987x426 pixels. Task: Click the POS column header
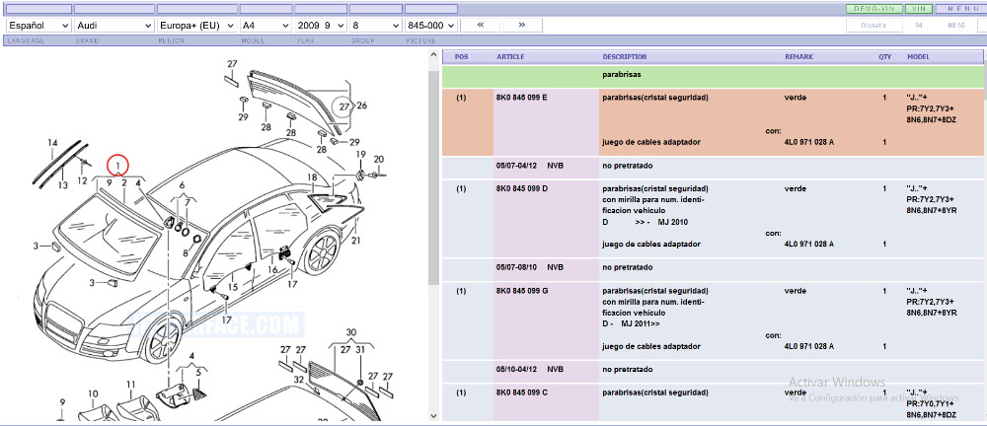461,56
